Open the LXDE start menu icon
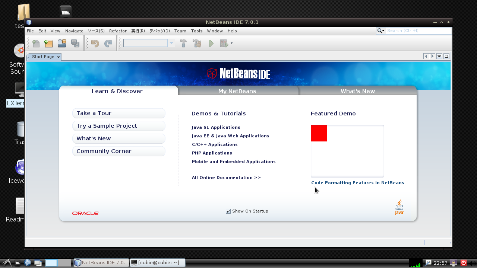 [6, 263]
